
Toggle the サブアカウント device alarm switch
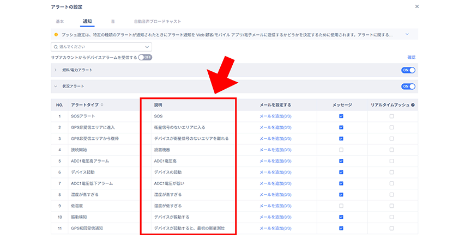pos(145,57)
